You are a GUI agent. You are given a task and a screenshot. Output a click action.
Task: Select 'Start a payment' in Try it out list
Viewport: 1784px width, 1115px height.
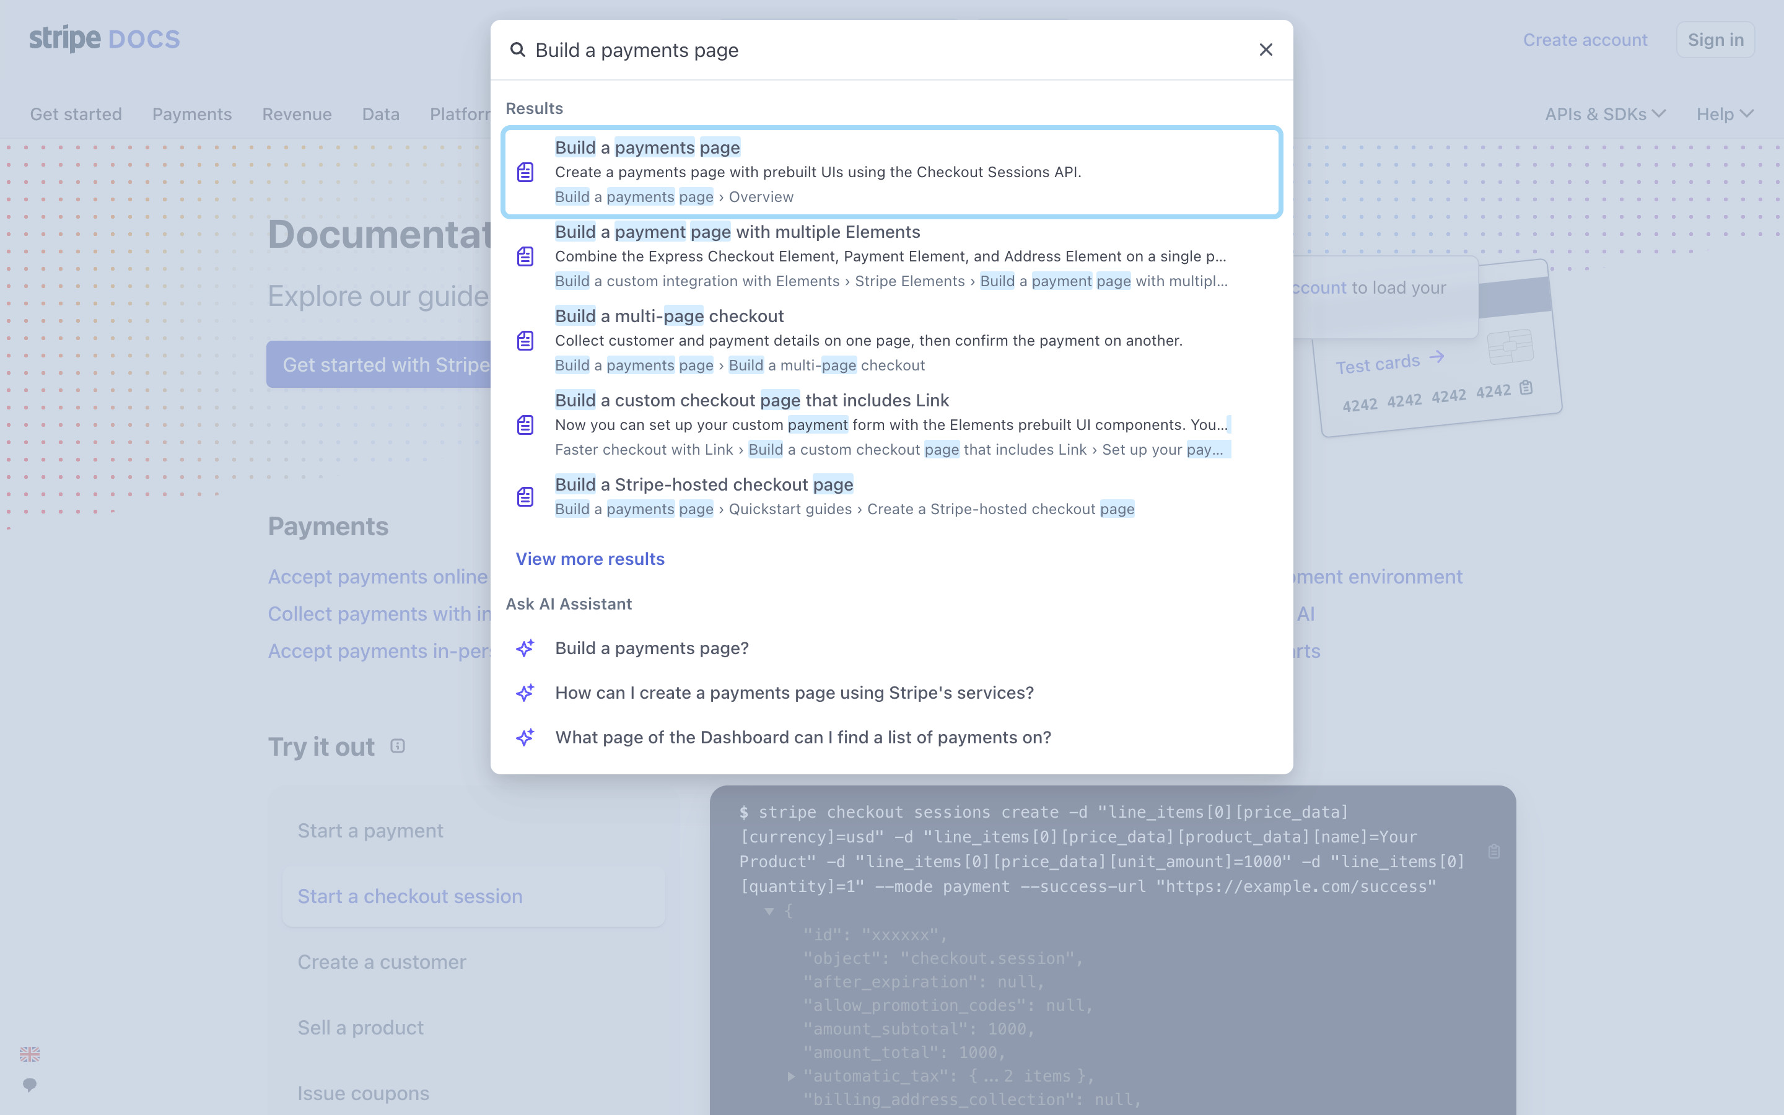tap(473, 830)
